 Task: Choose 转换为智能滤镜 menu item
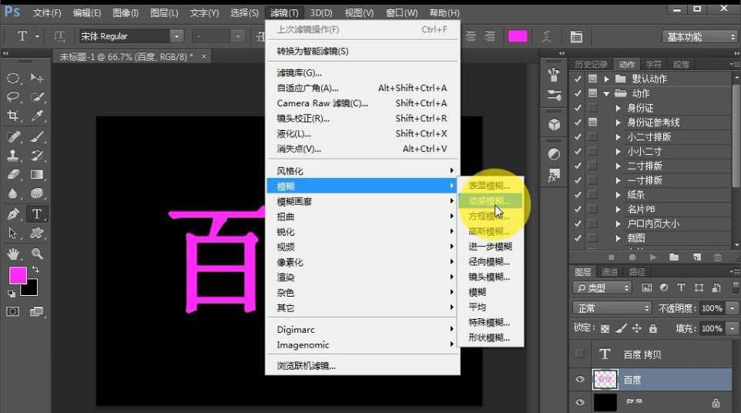tap(363, 51)
